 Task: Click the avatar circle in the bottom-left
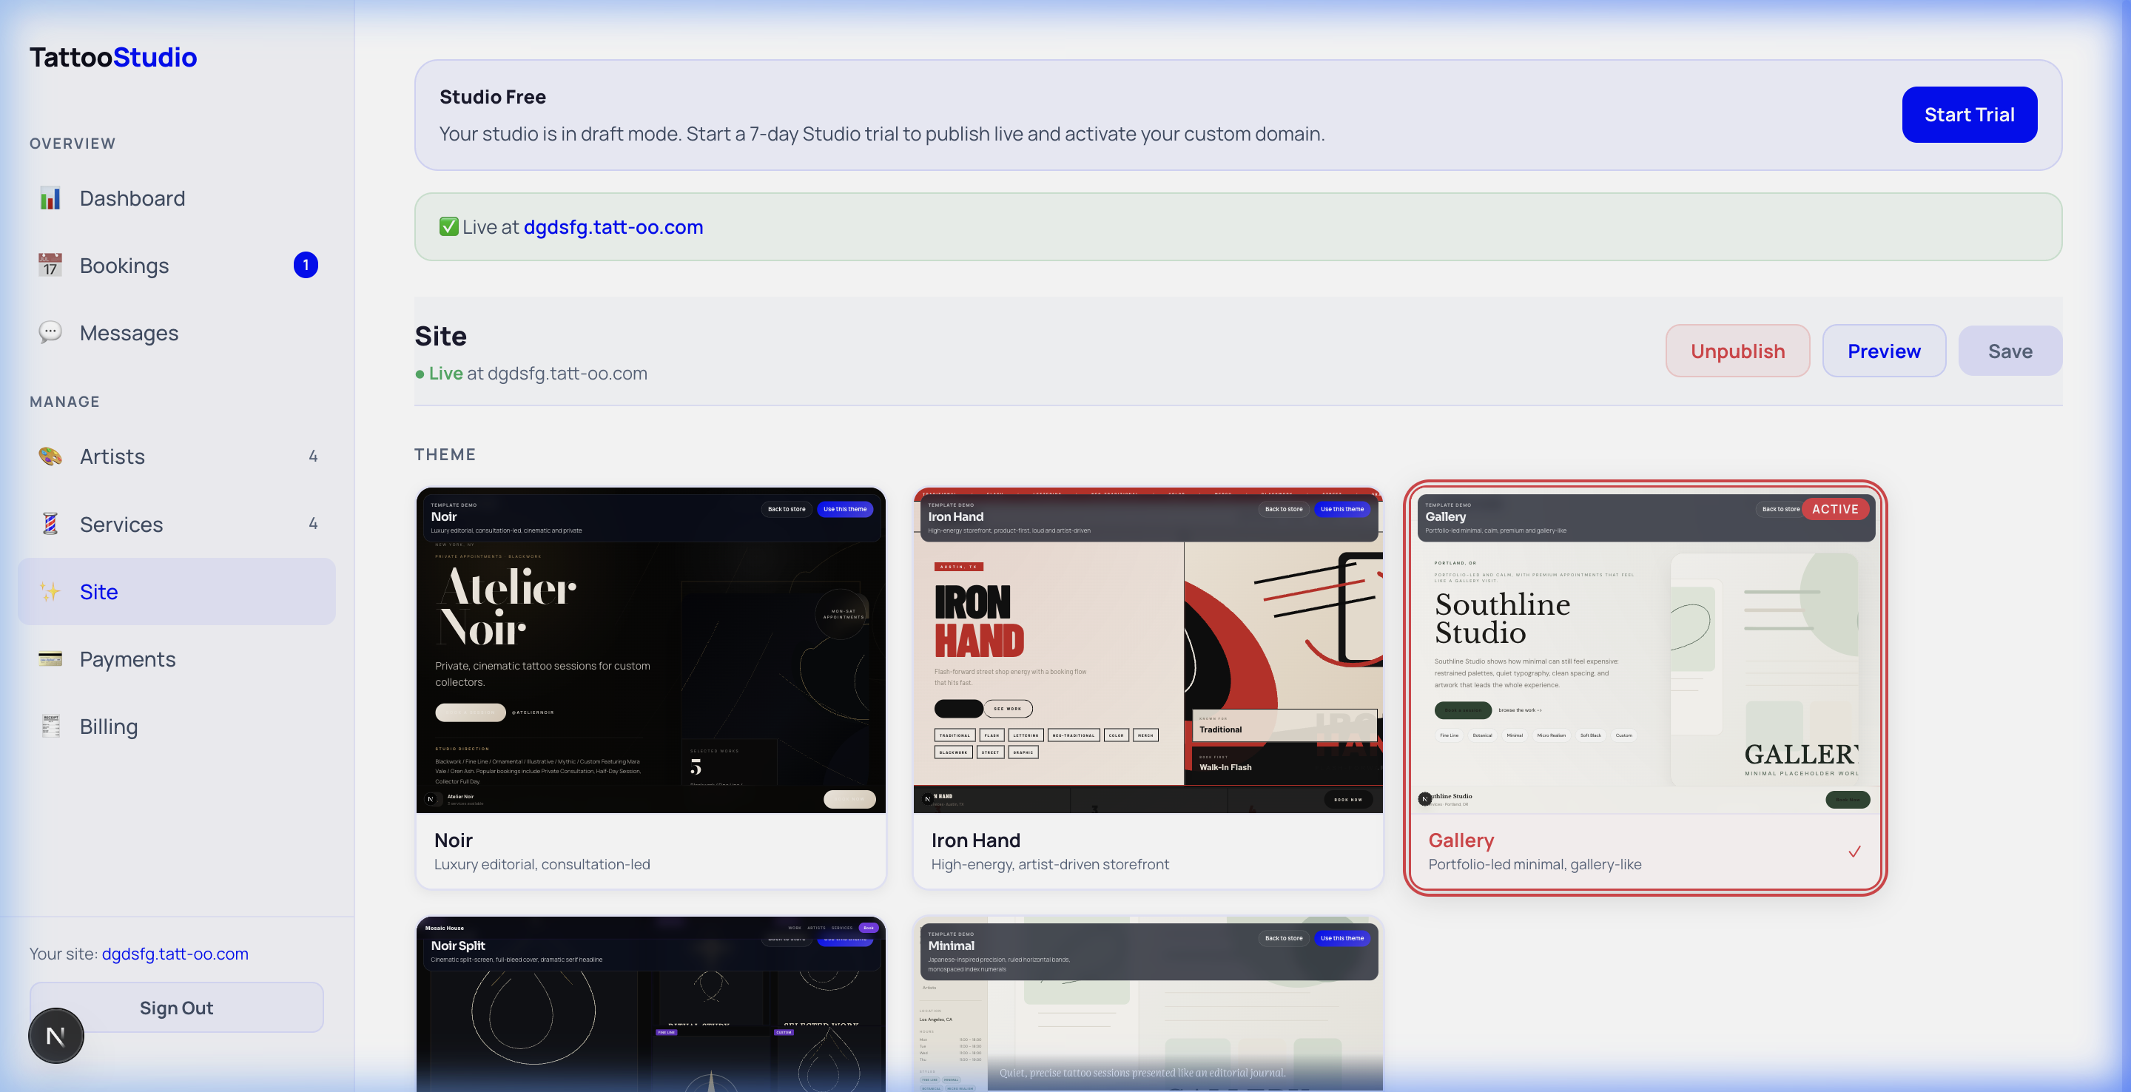[x=55, y=1035]
